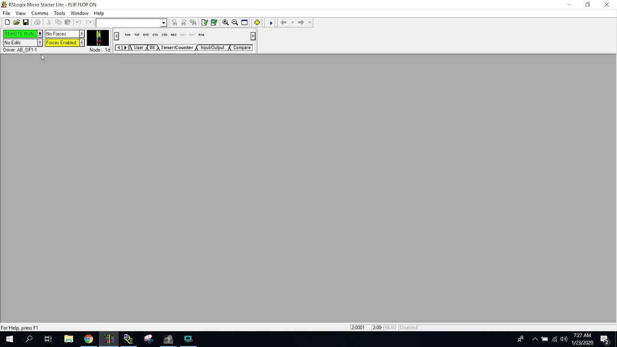
Task: Click the Print toolbar icon
Action: [x=37, y=22]
